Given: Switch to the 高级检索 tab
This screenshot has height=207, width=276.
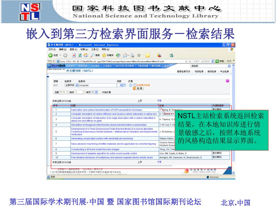Looking at the screenshot, I should click(x=212, y=71).
